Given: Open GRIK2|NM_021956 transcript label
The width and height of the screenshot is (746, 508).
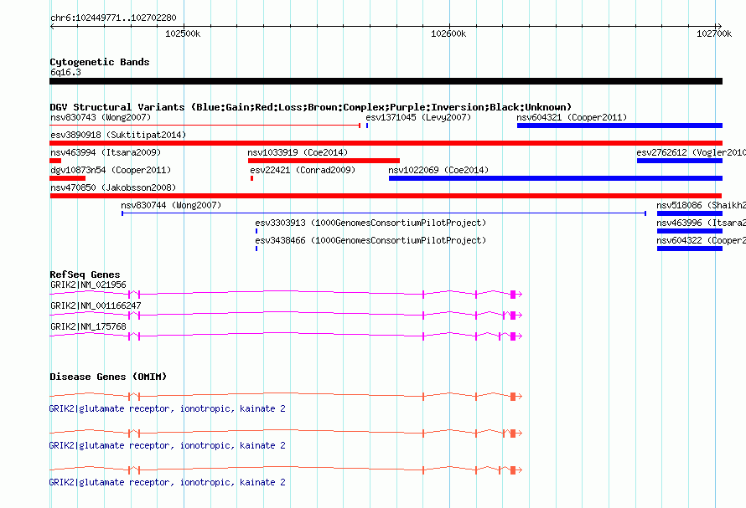Looking at the screenshot, I should (x=88, y=285).
